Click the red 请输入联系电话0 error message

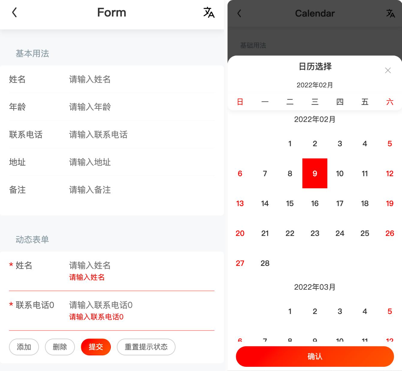96,317
